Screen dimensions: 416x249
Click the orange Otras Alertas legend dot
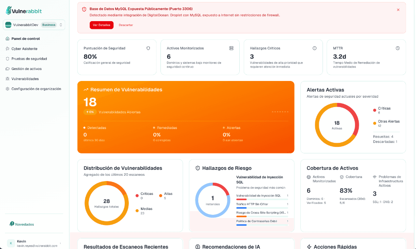[374, 123]
